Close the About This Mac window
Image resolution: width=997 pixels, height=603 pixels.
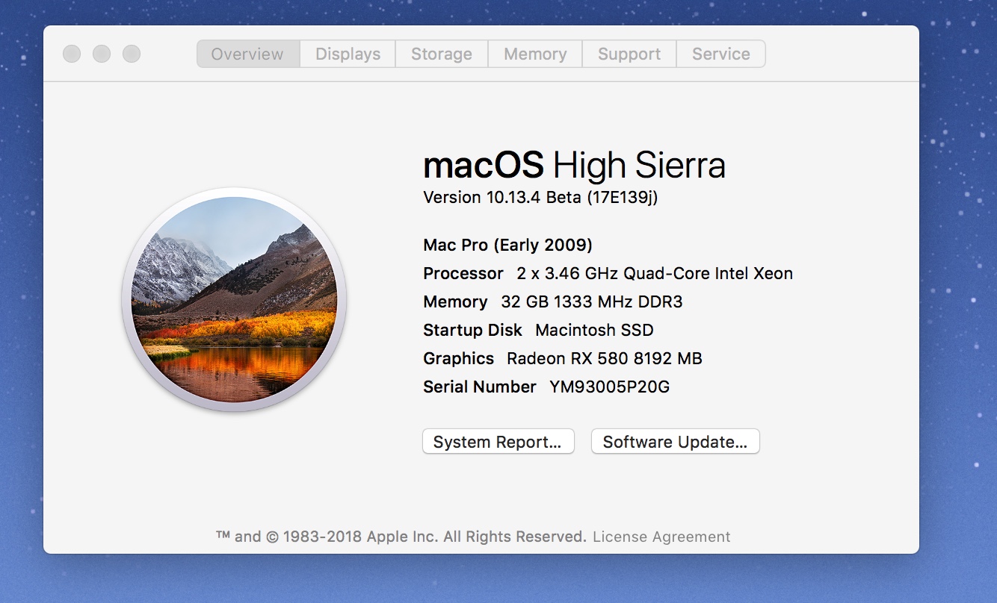[x=72, y=54]
